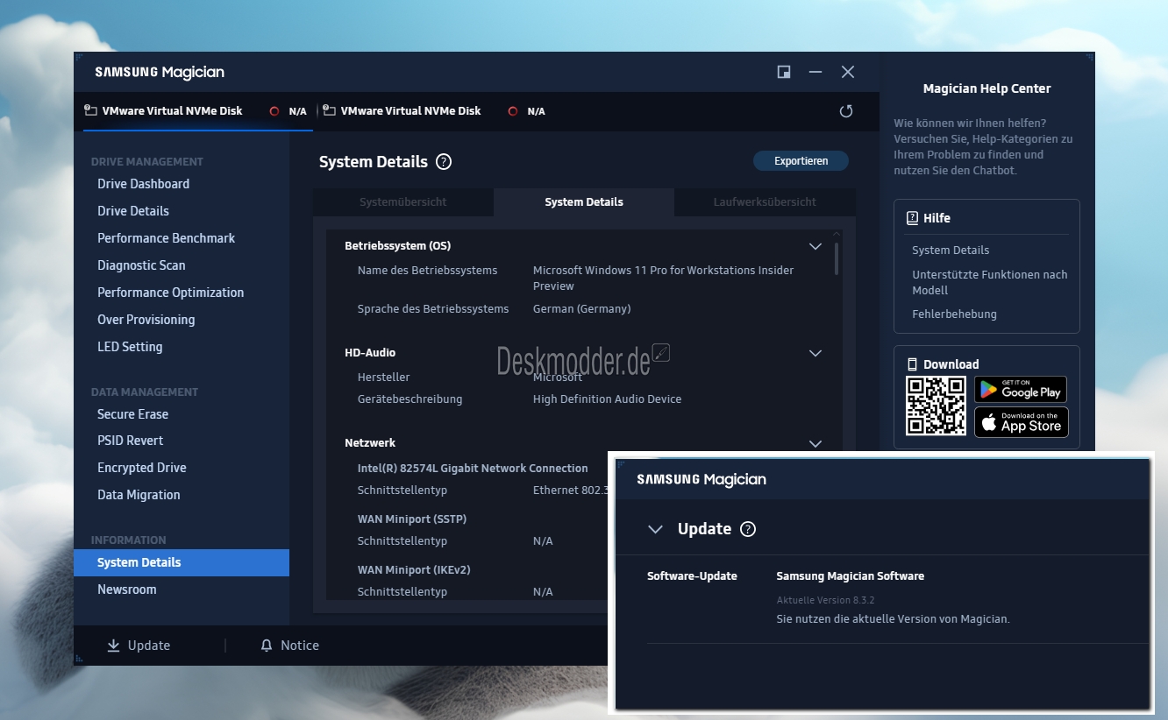
Task: Open the App Store badge
Action: click(1021, 422)
